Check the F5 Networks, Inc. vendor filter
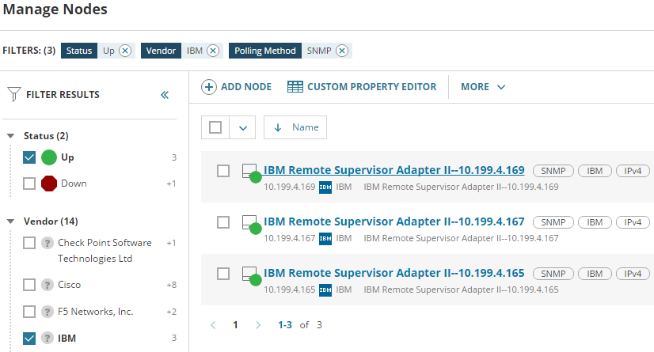654x352 pixels. point(29,312)
